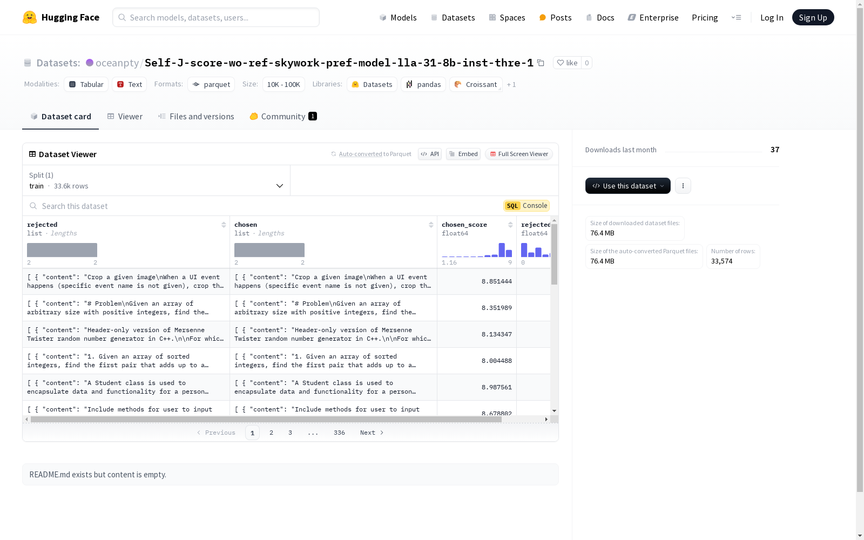Open the Files and versions tab
The height and width of the screenshot is (540, 864).
pyautogui.click(x=196, y=117)
